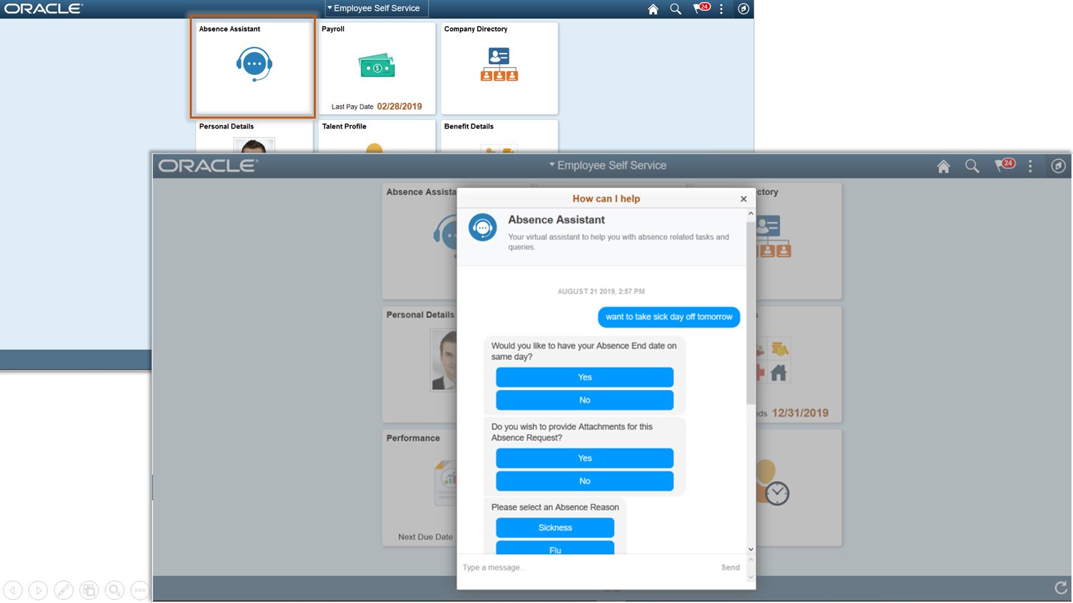Click Home icon in background window header
The image size is (1073, 603).
tap(653, 9)
